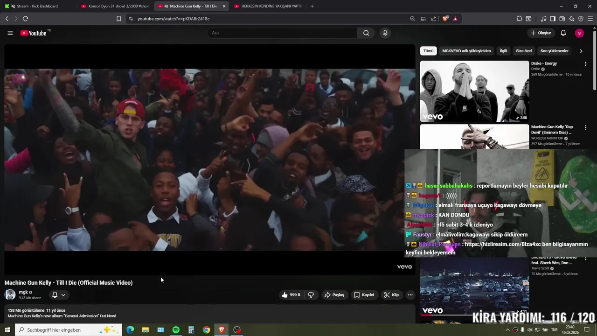Open more actions (three dots) under video

(410, 295)
